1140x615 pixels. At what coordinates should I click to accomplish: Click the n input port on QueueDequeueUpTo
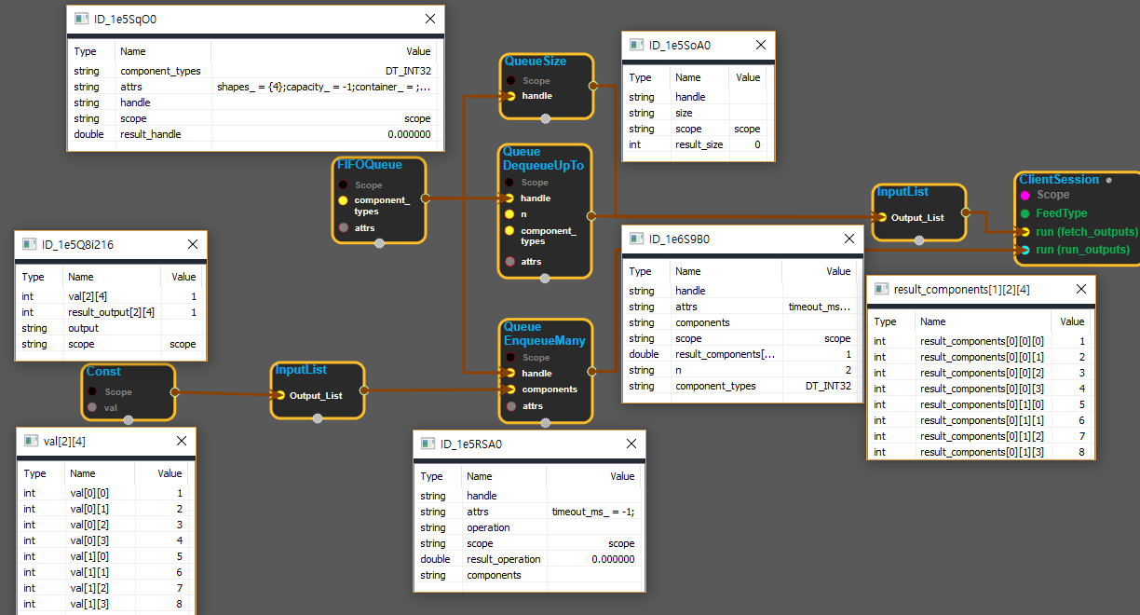tap(509, 214)
